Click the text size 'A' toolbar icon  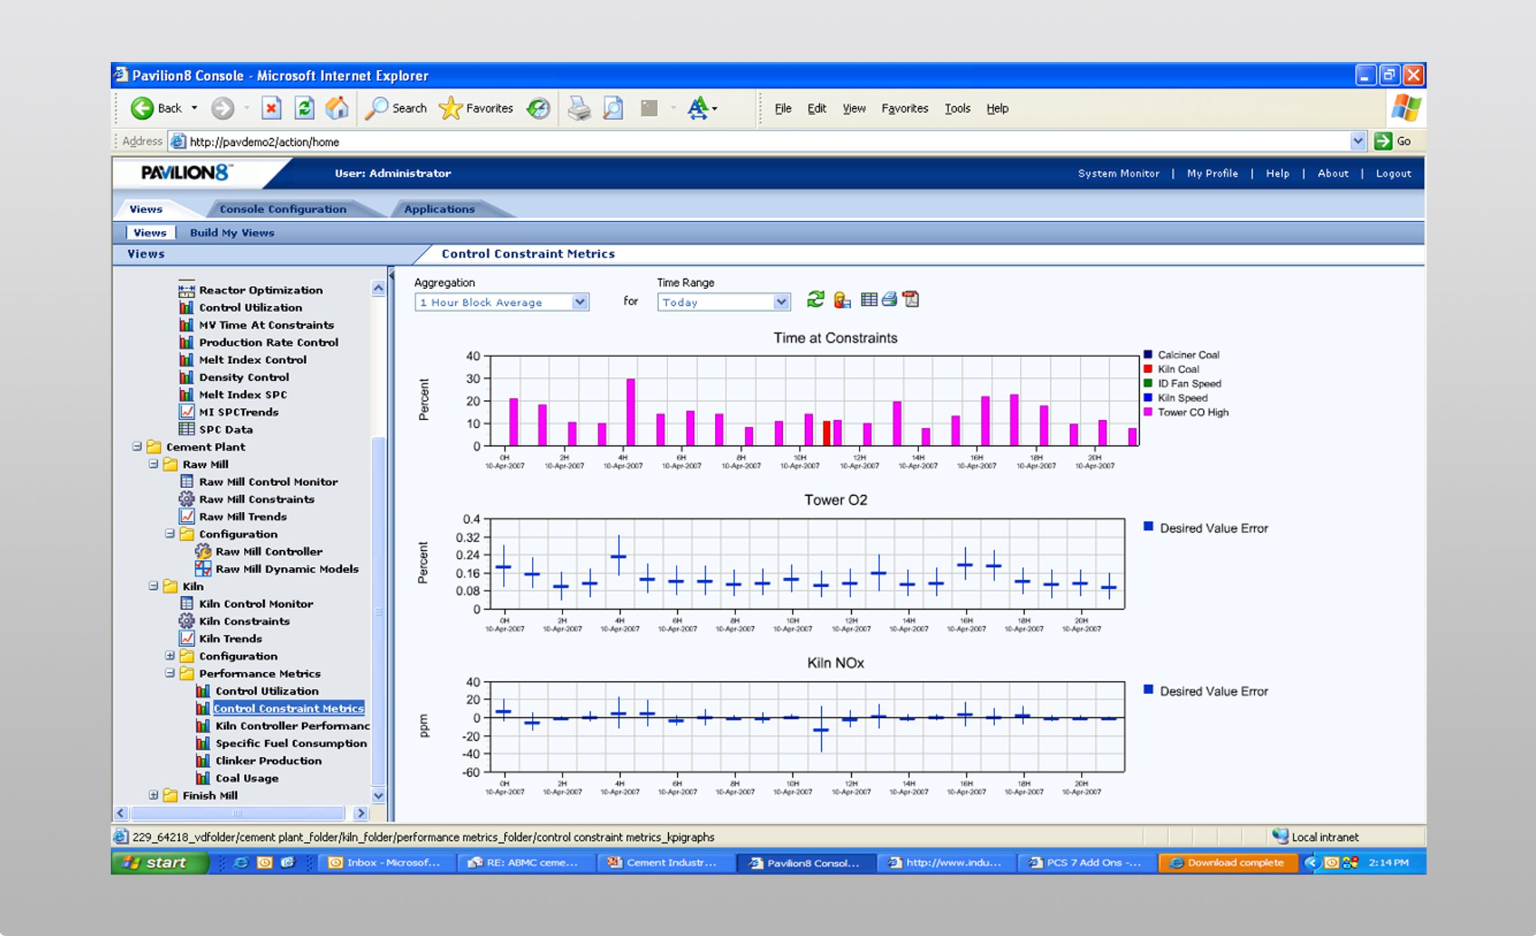(698, 108)
